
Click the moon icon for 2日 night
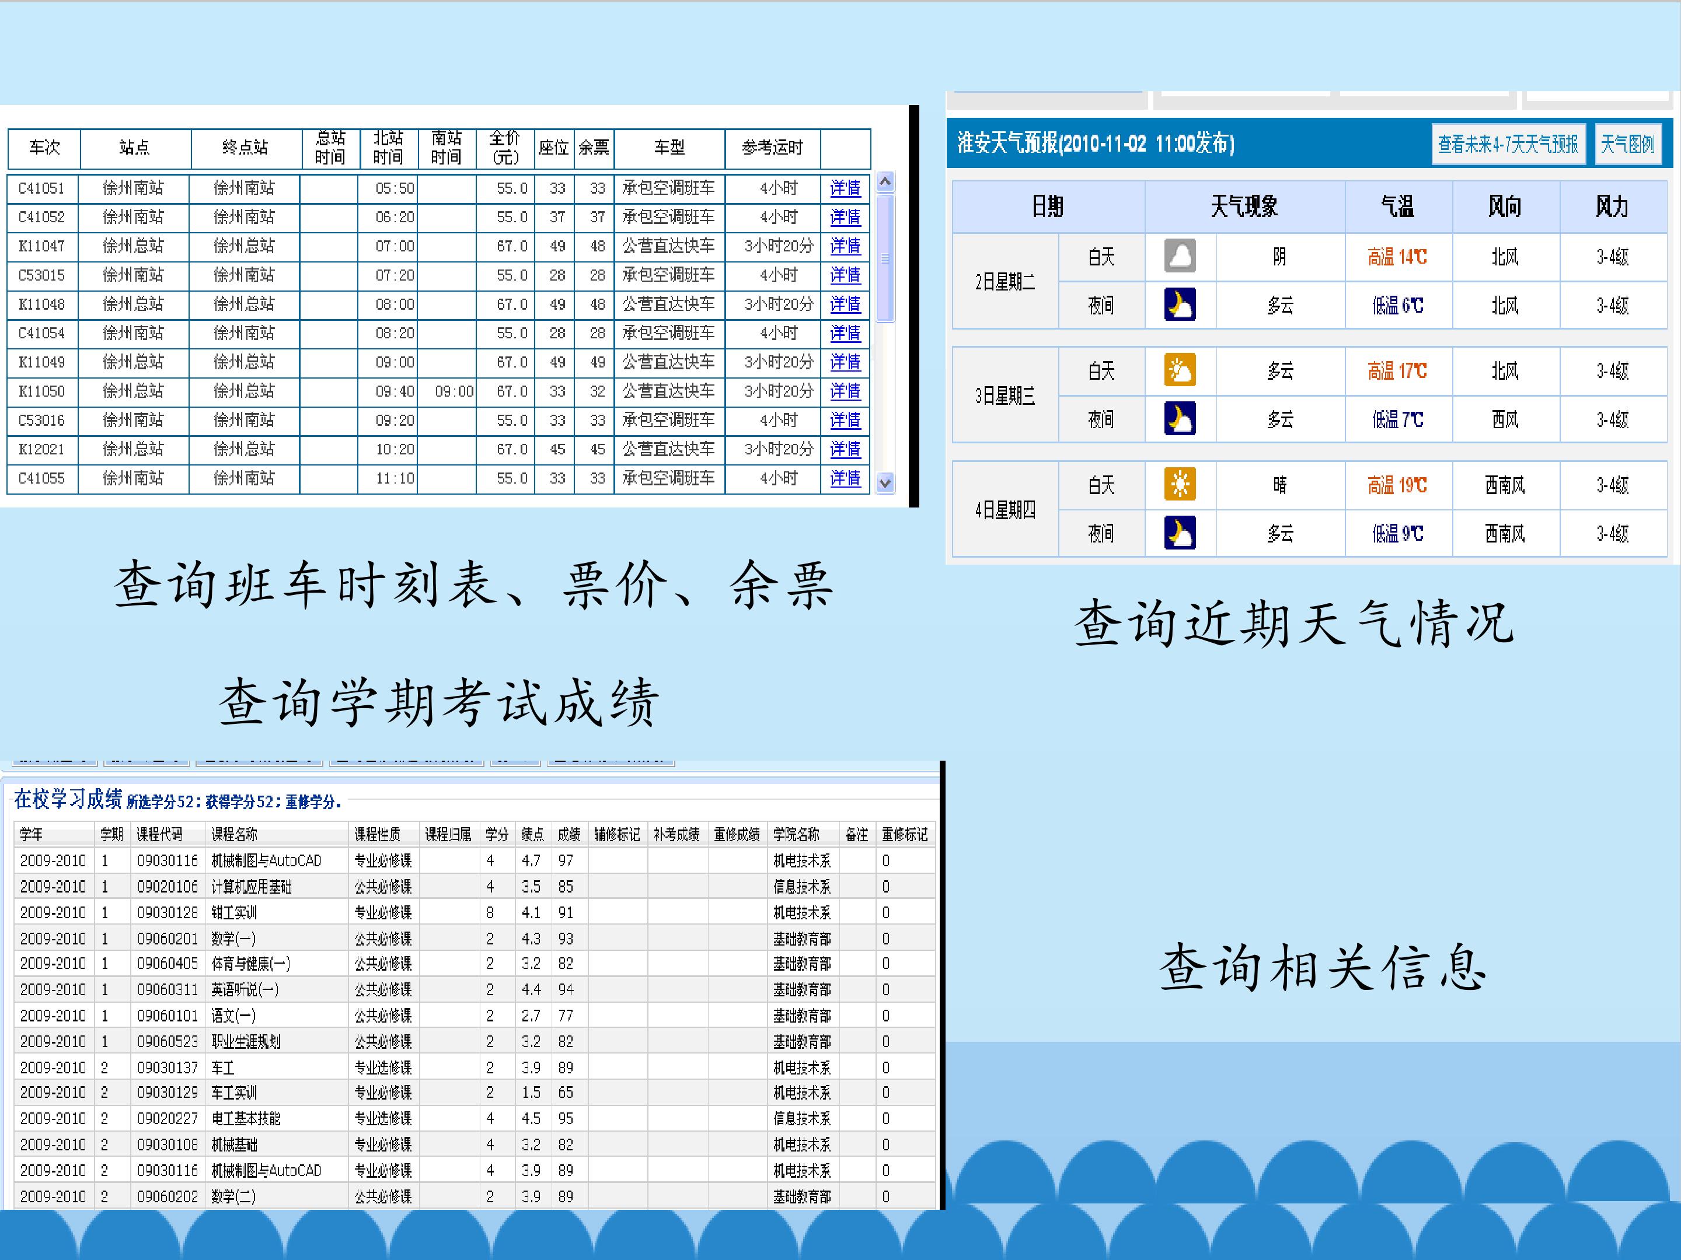tap(1180, 304)
